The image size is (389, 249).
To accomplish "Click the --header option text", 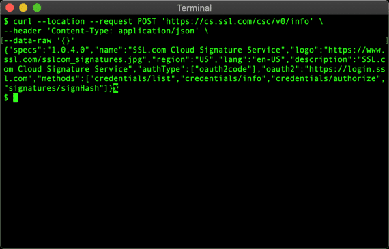I will (x=23, y=31).
